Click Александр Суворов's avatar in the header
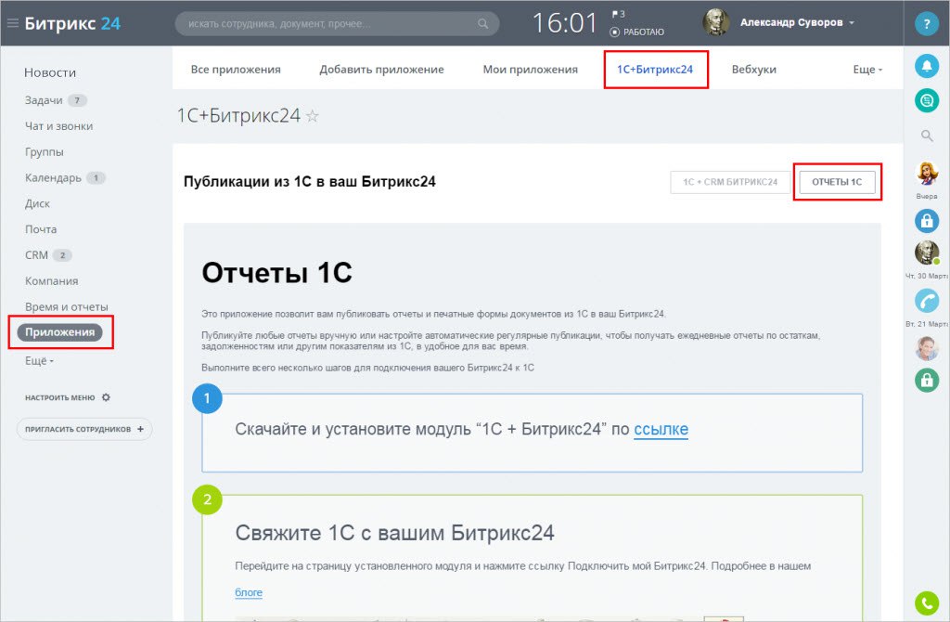The width and height of the screenshot is (950, 622). pyautogui.click(x=715, y=22)
